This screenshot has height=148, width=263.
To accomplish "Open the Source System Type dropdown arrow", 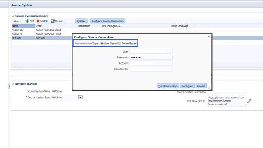I will [x=81, y=97].
